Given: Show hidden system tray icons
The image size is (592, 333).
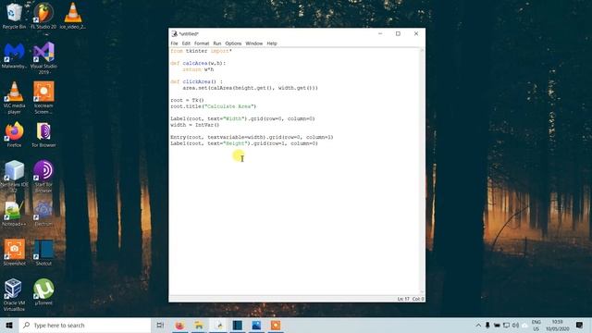Looking at the screenshot, I should click(478, 325).
